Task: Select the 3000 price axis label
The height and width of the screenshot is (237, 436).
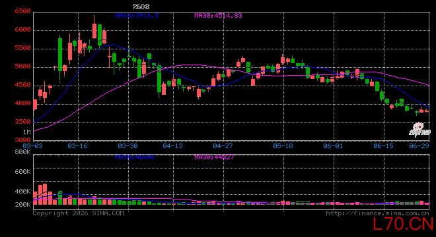Action: 23,140
